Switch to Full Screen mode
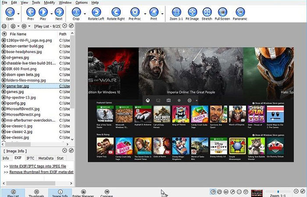The height and width of the screenshot is (197, 307). [x=222, y=12]
